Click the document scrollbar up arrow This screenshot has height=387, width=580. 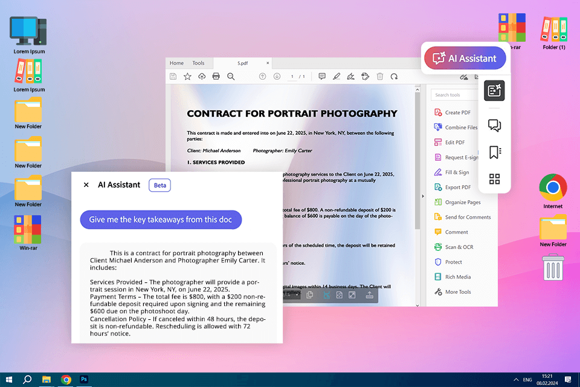coord(417,89)
